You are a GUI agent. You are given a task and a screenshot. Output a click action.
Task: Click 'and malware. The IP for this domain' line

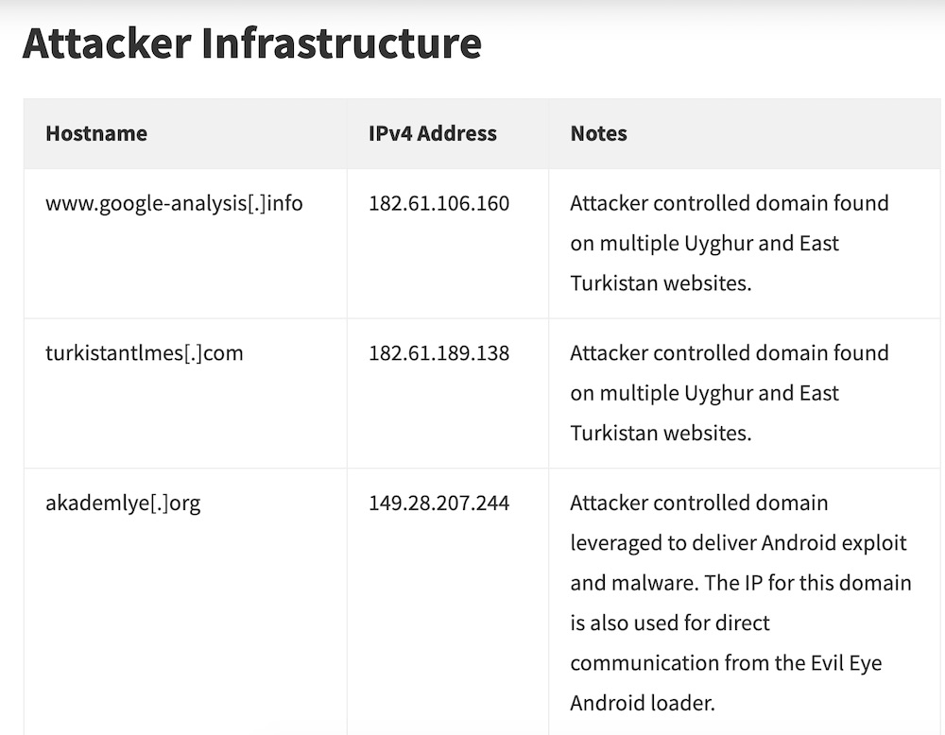[741, 583]
